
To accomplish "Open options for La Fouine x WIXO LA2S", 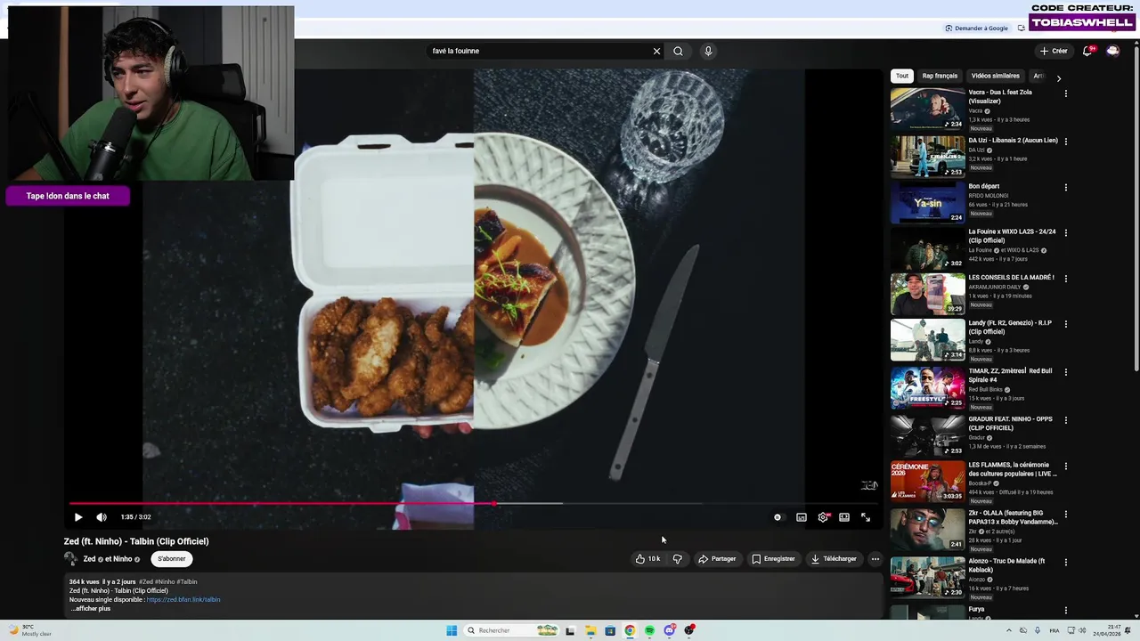I will pos(1066,233).
